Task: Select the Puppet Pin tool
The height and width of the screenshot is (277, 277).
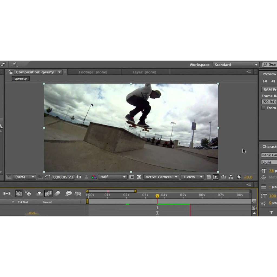Action: 14,64
